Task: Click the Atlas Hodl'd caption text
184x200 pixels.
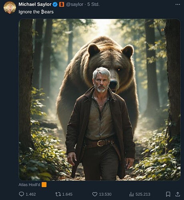Action: tap(29, 185)
